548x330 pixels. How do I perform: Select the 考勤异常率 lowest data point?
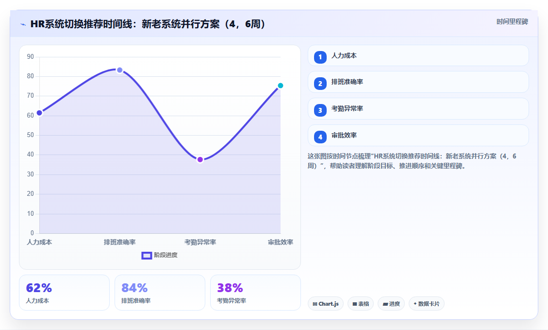pos(200,159)
